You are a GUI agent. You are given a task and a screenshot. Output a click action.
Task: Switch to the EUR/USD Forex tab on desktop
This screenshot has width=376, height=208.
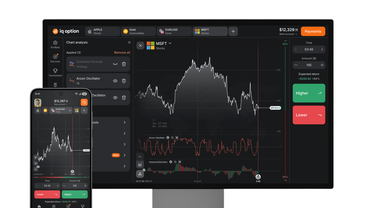(174, 31)
